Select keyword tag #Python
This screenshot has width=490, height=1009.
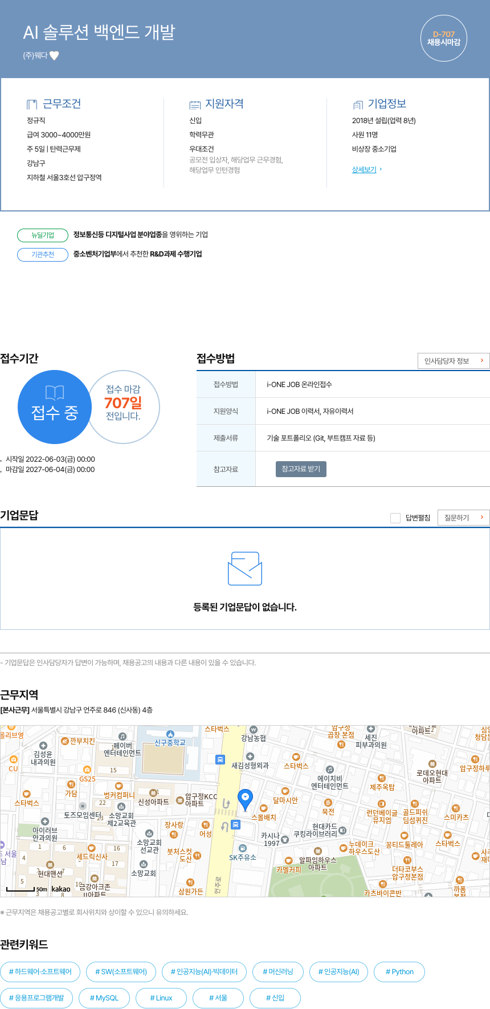[x=399, y=971]
